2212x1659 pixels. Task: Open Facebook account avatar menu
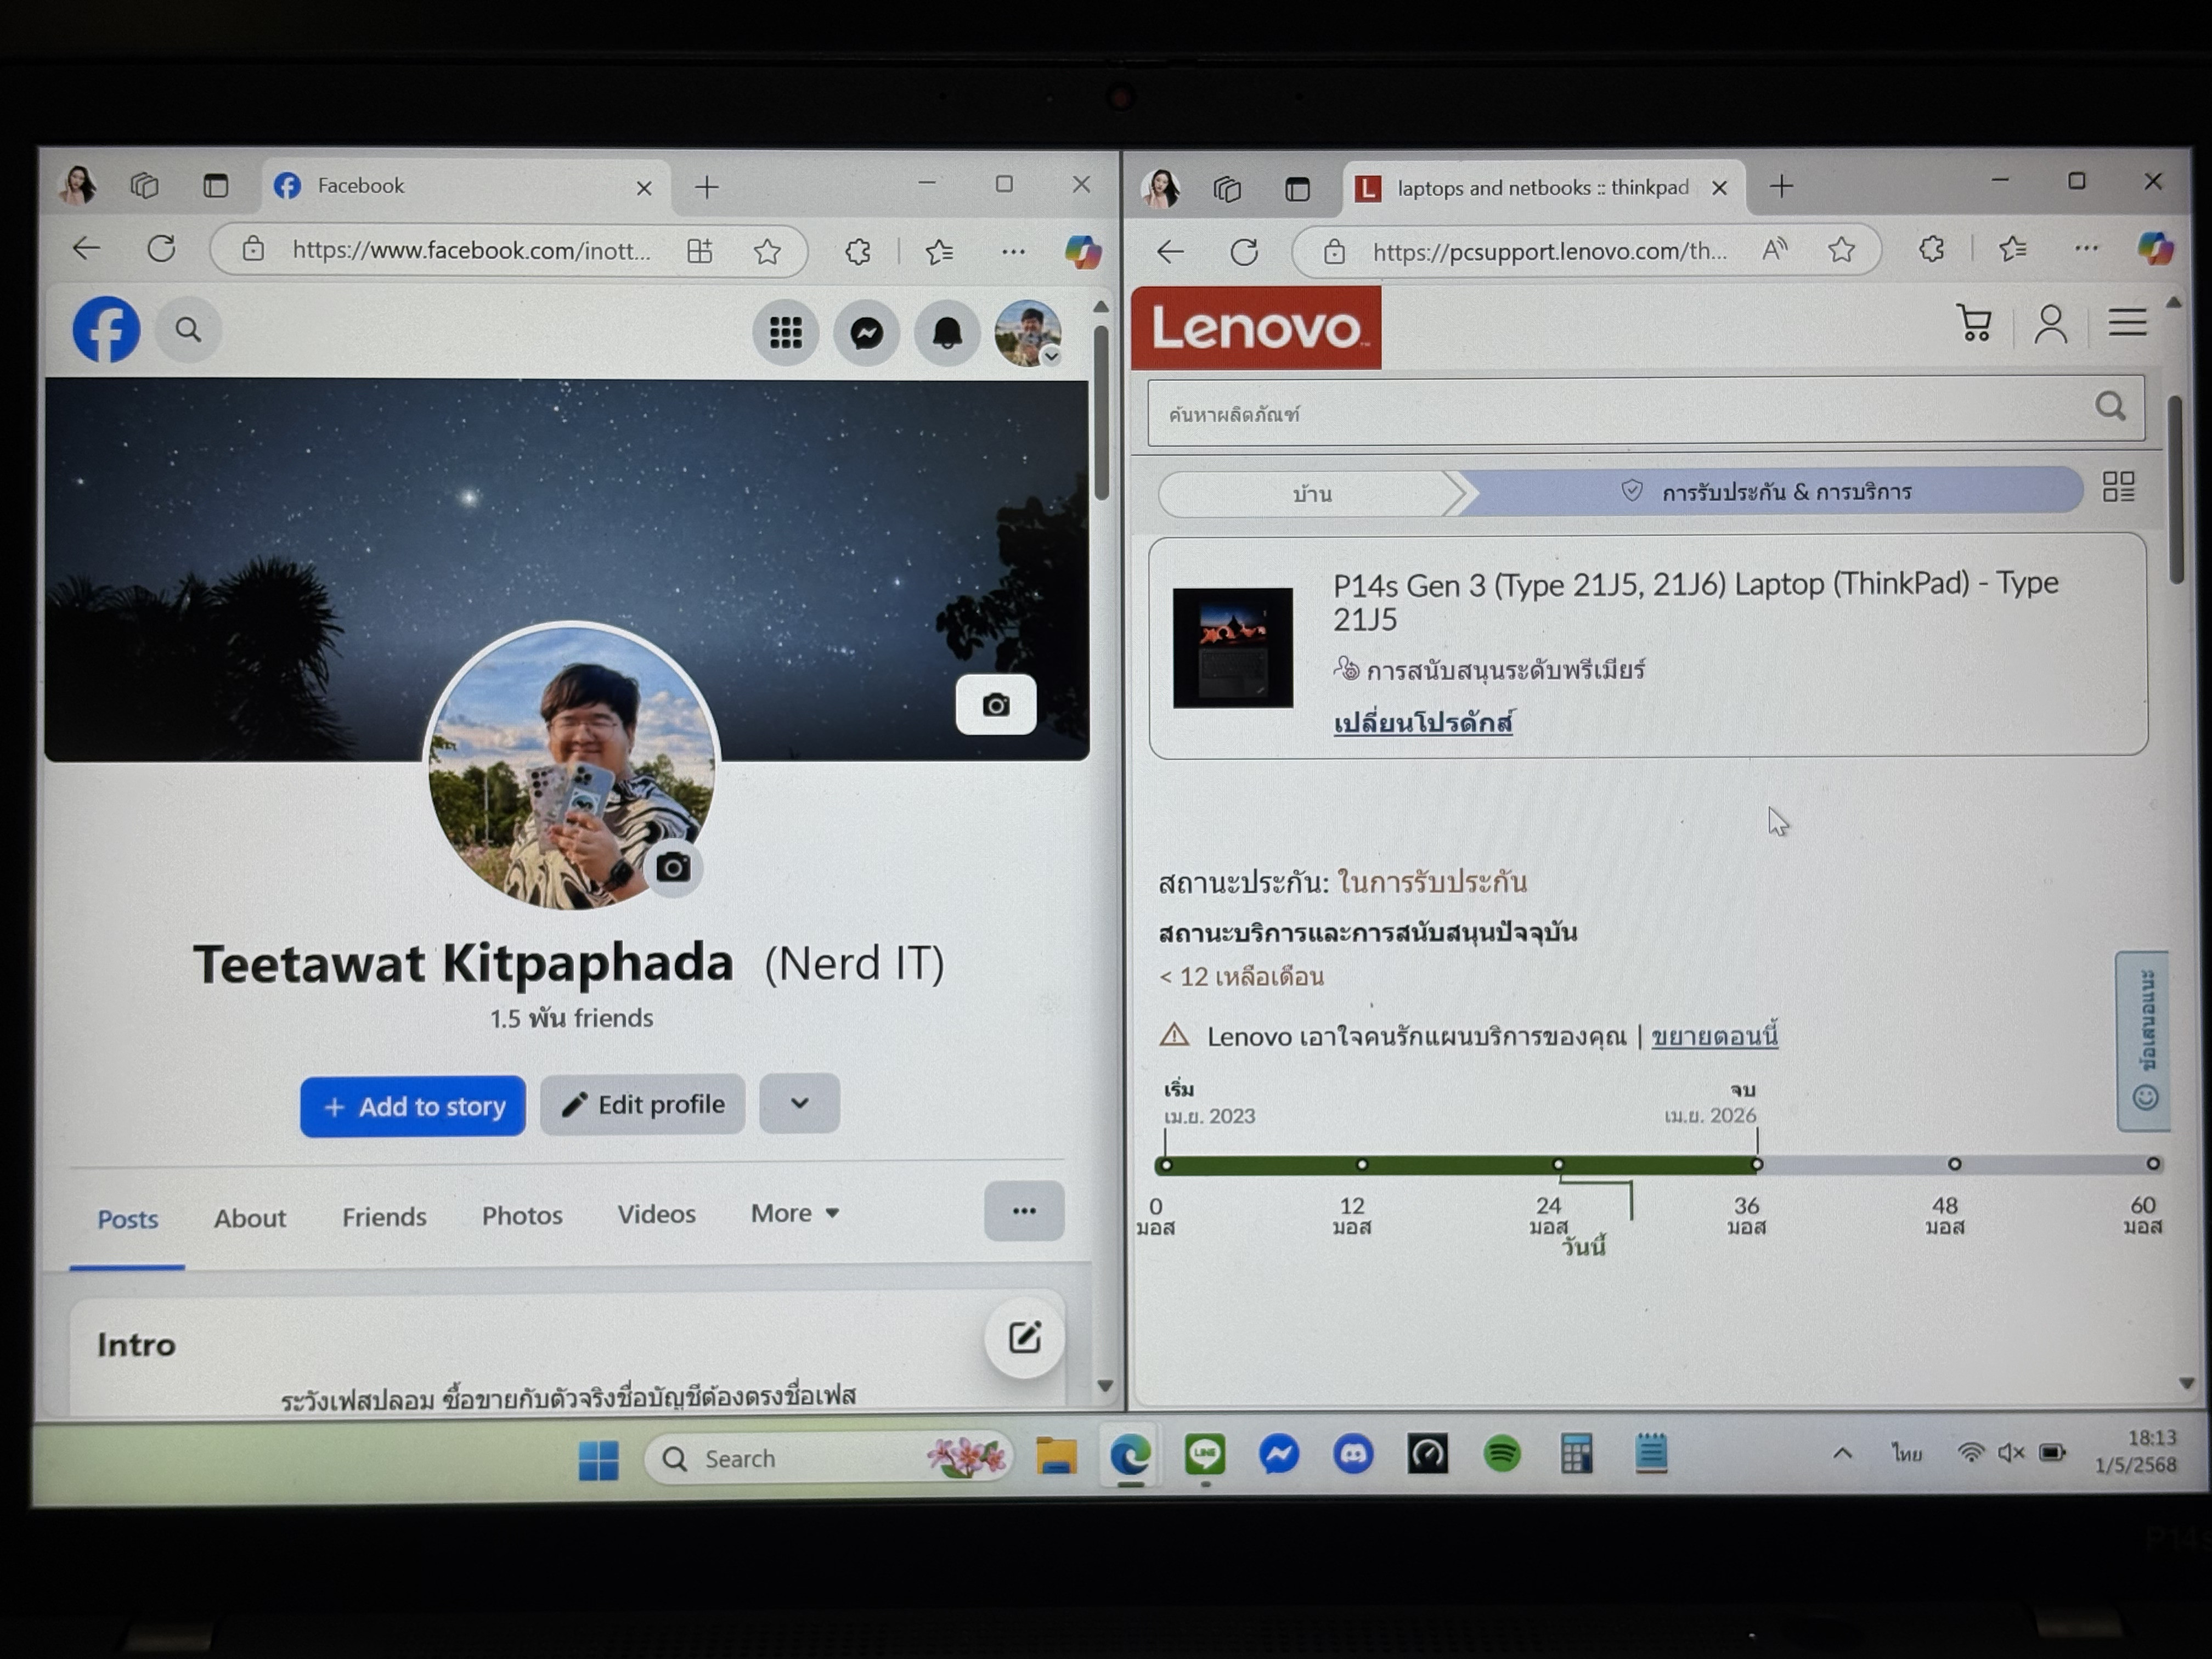tap(1028, 332)
